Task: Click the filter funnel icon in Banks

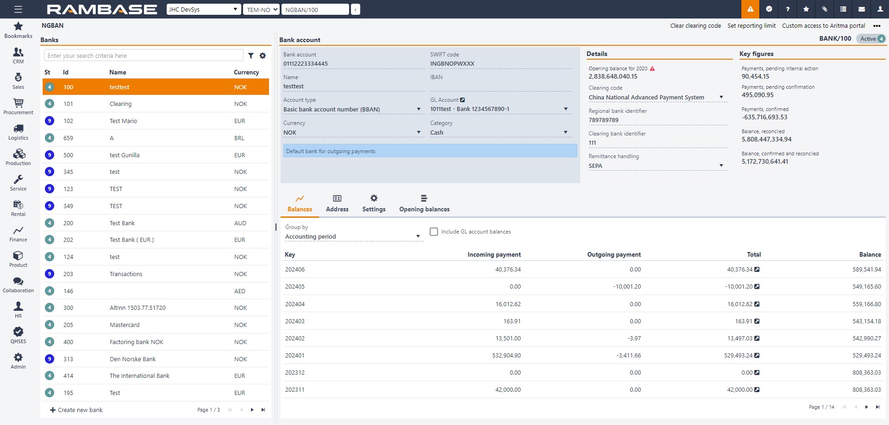Action: coord(250,55)
